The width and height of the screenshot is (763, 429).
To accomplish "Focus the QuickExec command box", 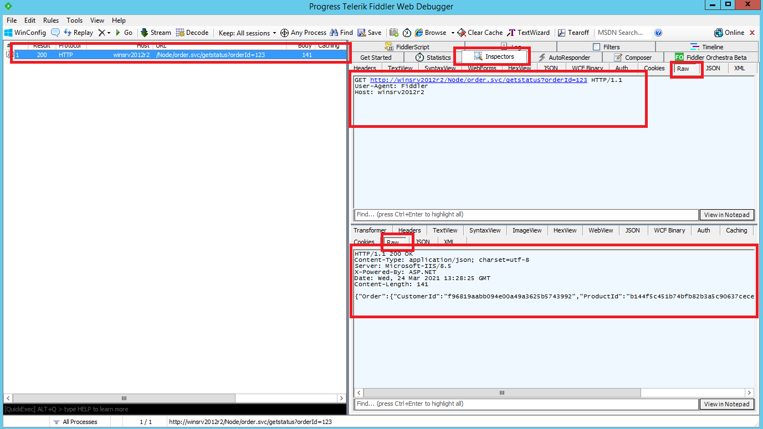I will 173,409.
